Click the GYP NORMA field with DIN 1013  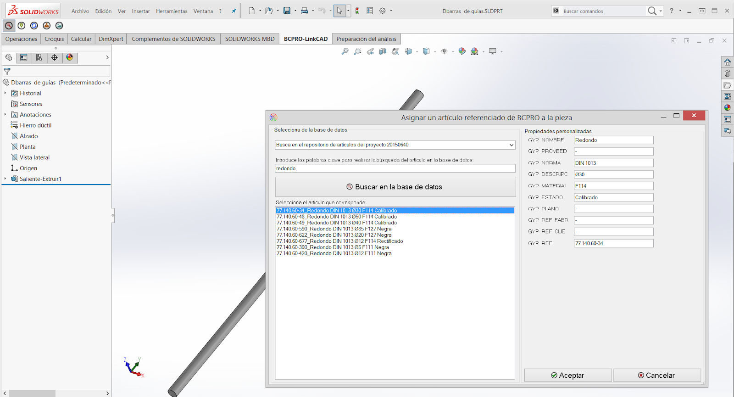[x=613, y=163]
